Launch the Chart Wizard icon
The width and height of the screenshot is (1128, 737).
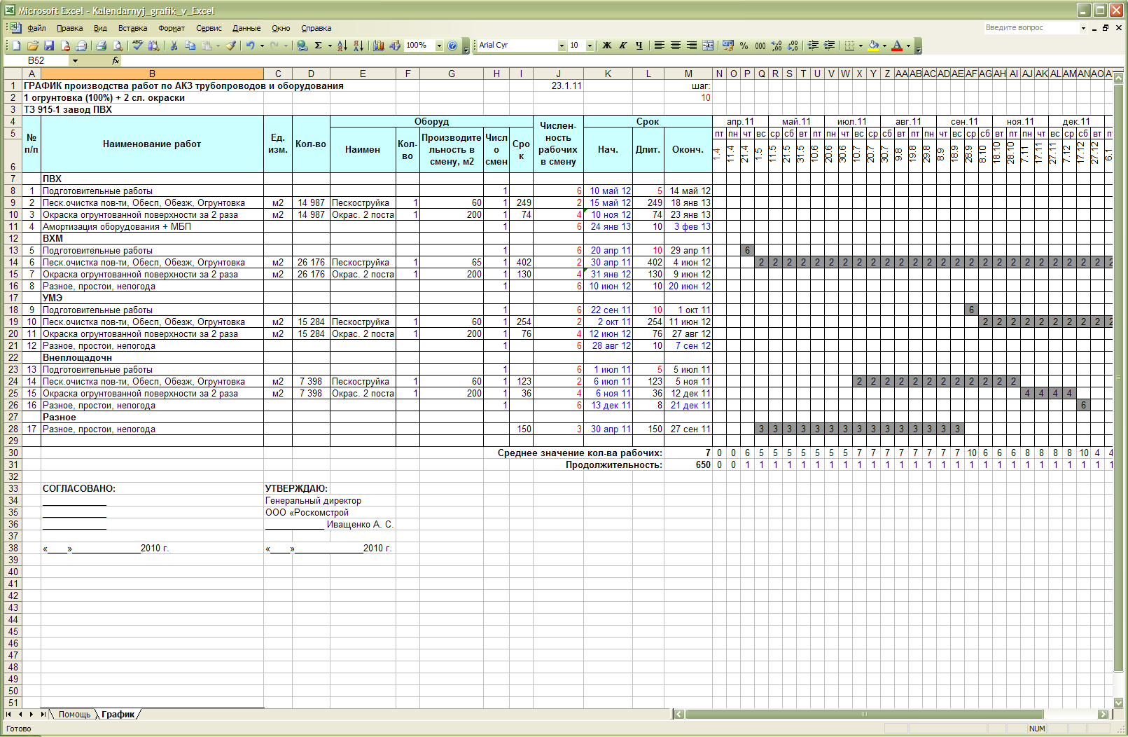pyautogui.click(x=379, y=46)
